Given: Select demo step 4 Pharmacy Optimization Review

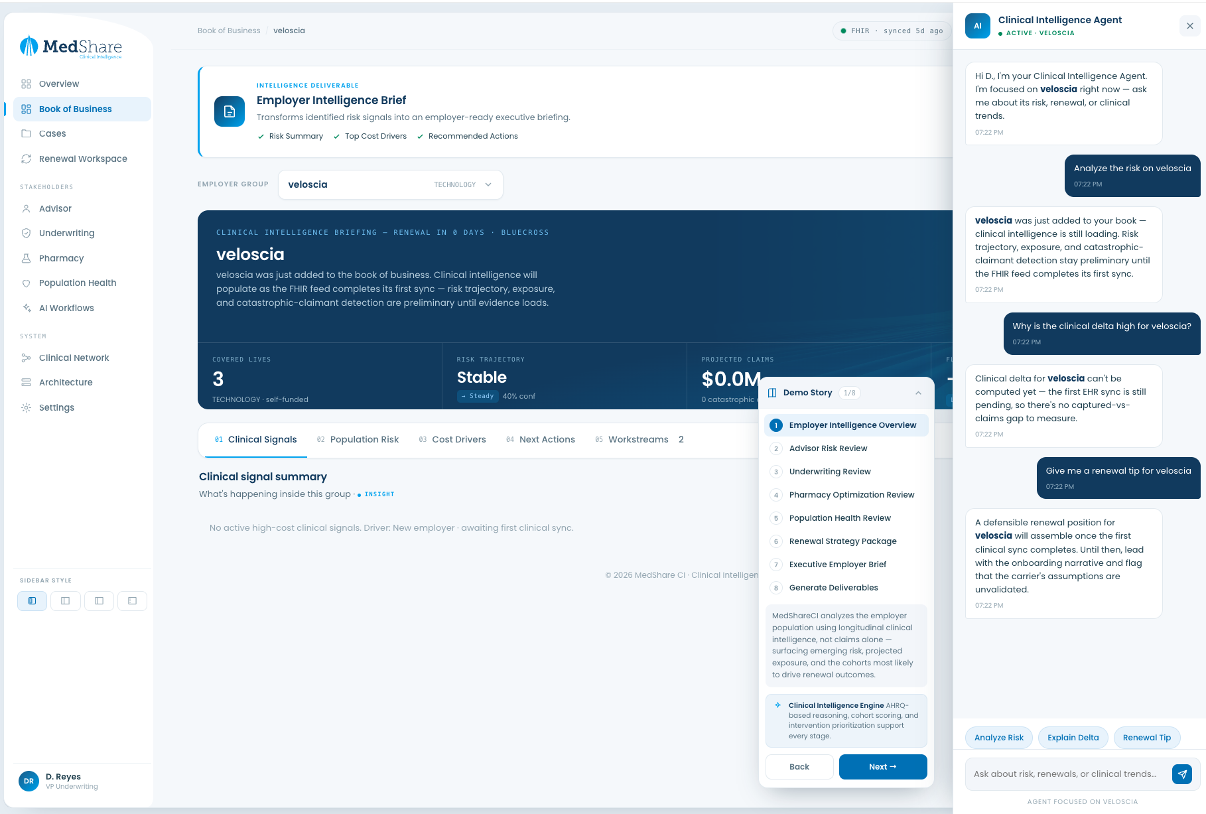Looking at the screenshot, I should click(846, 495).
